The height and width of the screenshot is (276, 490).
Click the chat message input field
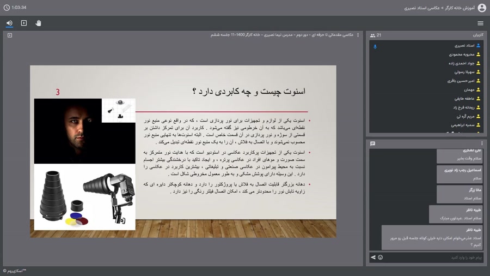point(434,257)
